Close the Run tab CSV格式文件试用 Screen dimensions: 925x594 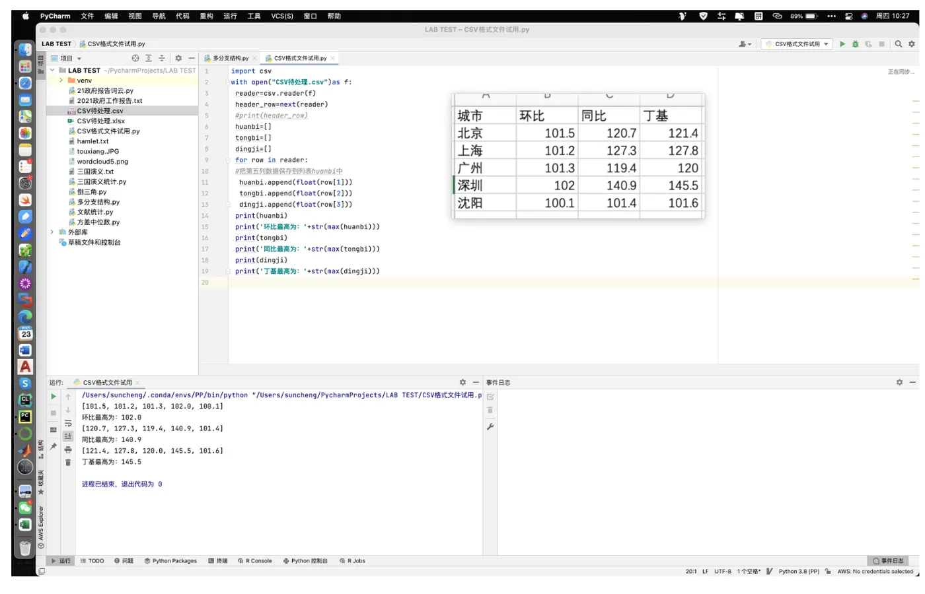[x=138, y=383]
